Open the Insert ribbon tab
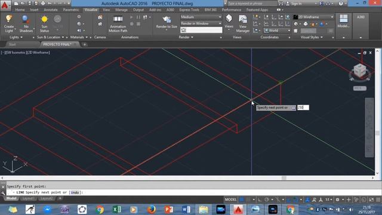Image resolution: width=382 pixels, height=215 pixels. [x=34, y=10]
